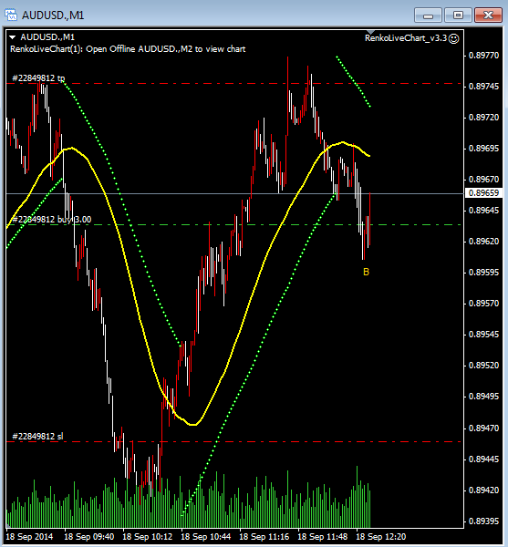Click the AUDUSD.,M1 window title text
This screenshot has width=508, height=547.
coord(53,15)
